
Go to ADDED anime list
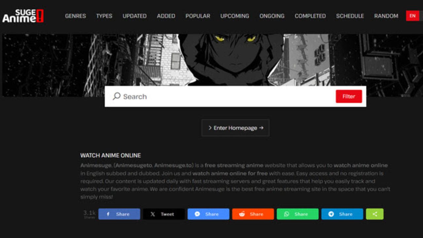pyautogui.click(x=166, y=16)
